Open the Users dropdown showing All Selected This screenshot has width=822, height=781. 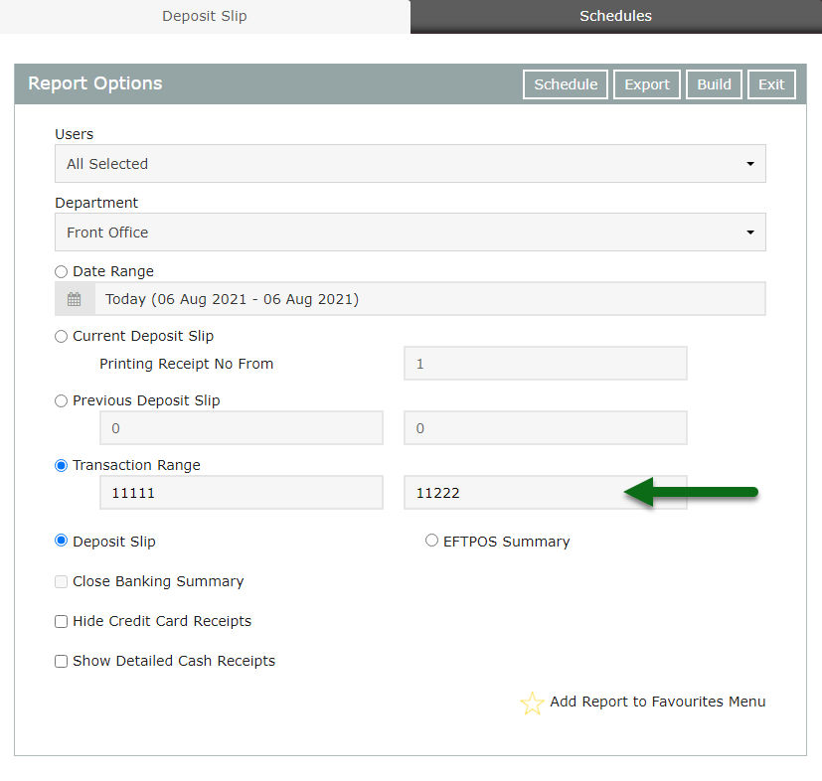point(411,164)
